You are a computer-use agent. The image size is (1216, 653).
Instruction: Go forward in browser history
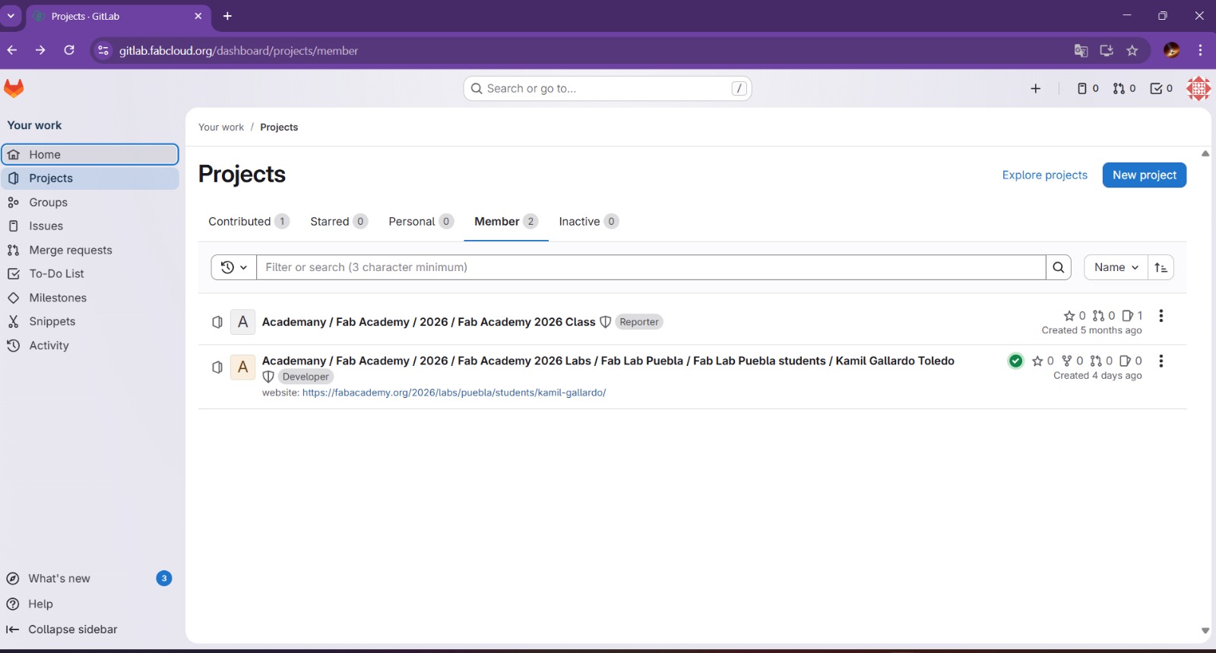(x=40, y=50)
